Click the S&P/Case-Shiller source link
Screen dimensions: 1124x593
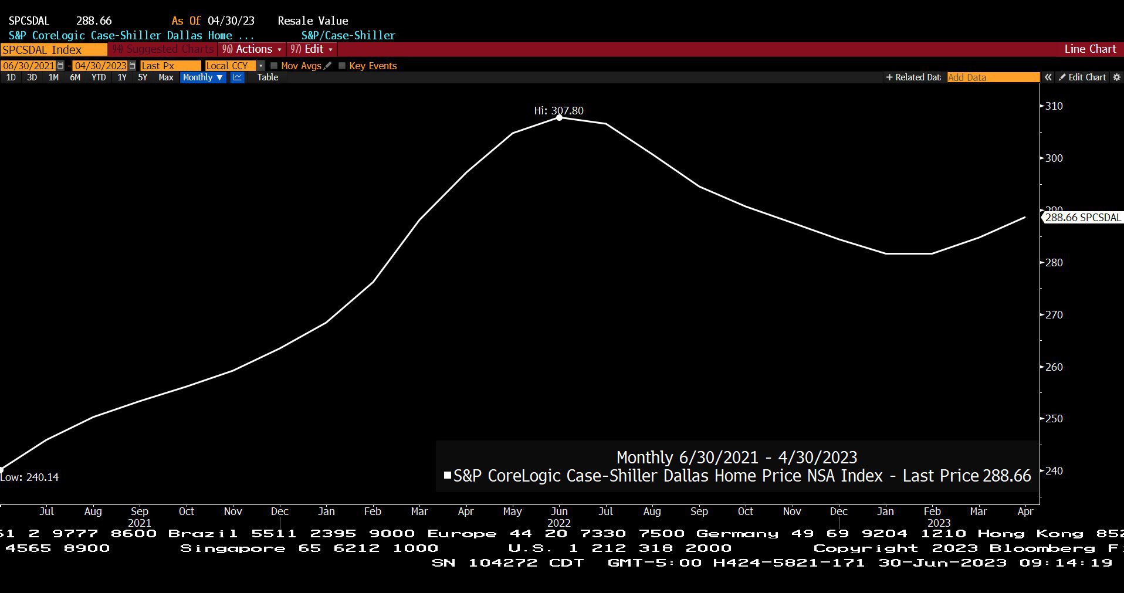(x=348, y=35)
